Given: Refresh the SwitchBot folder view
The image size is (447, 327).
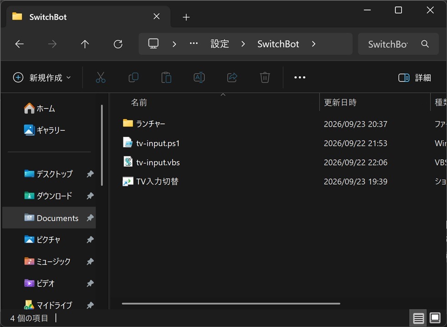Looking at the screenshot, I should [118, 44].
